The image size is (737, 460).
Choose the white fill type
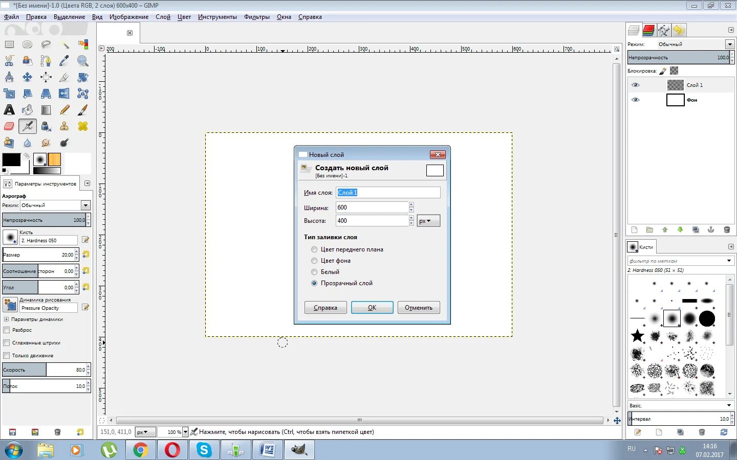pyautogui.click(x=314, y=272)
